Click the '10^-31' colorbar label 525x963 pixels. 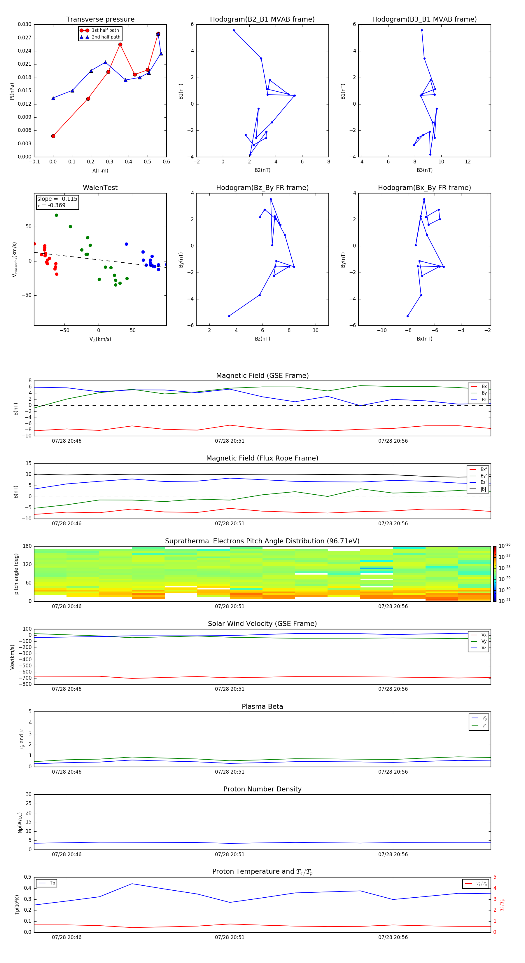point(505,601)
